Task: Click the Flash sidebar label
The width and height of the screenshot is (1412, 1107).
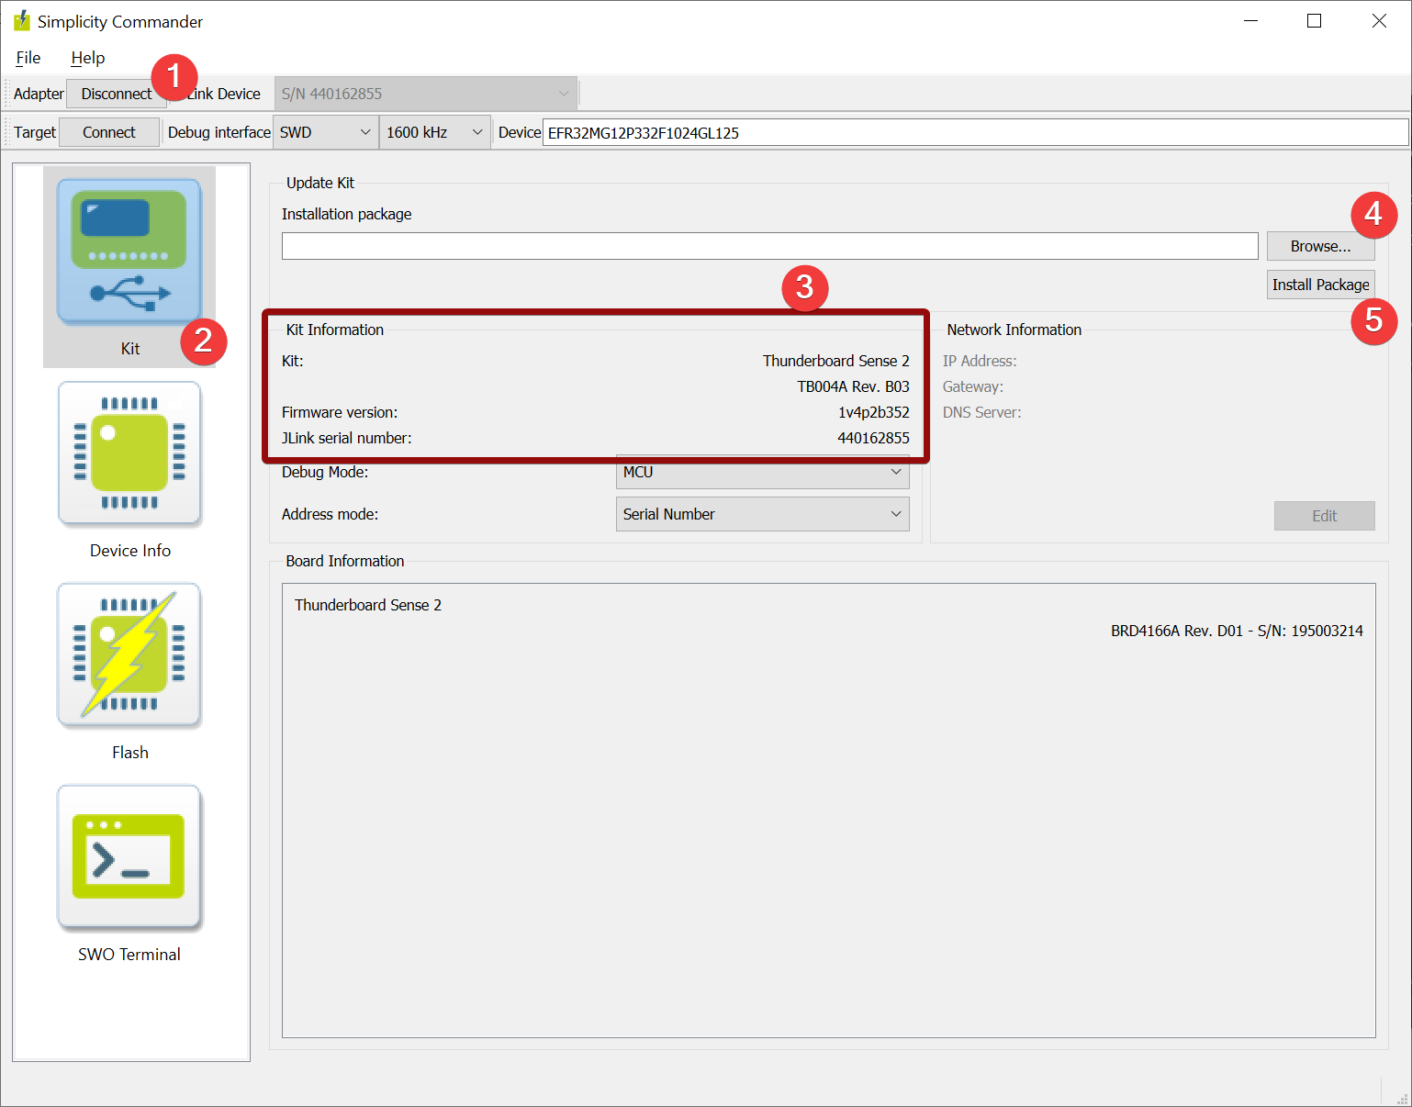Action: point(130,753)
